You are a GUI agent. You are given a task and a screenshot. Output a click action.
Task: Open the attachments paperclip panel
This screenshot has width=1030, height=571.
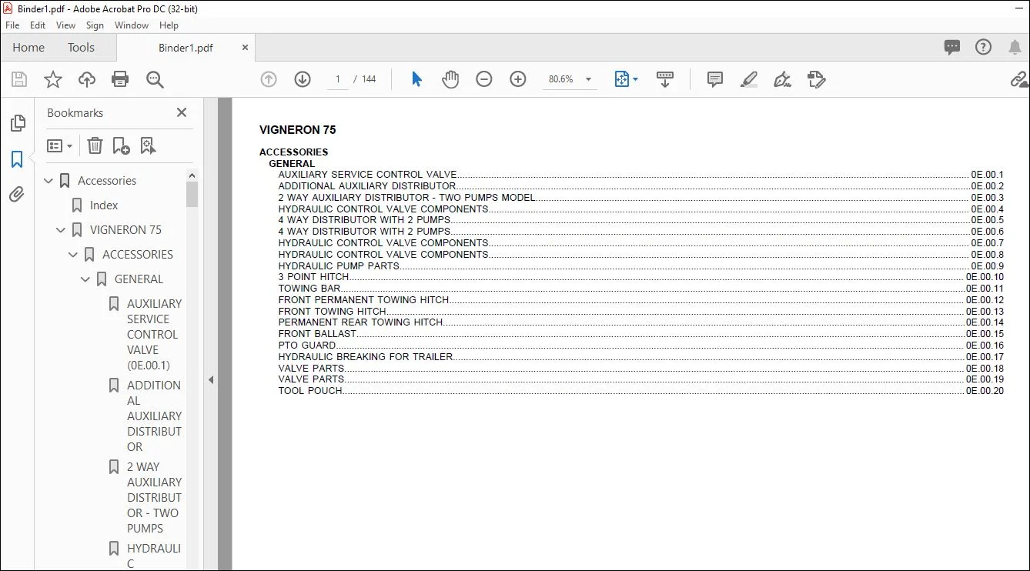17,195
